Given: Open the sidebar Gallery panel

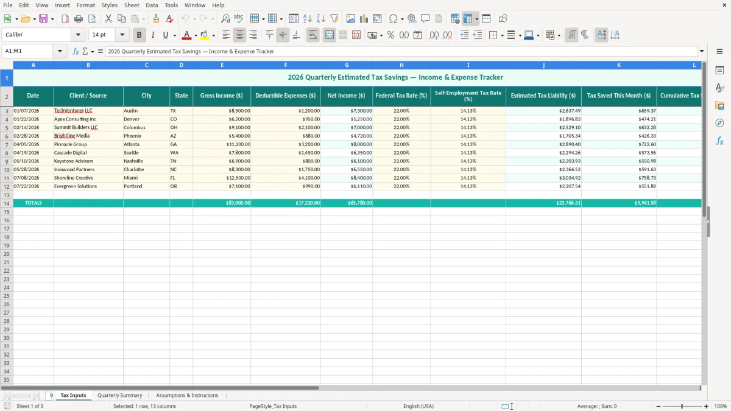Looking at the screenshot, I should (719, 105).
